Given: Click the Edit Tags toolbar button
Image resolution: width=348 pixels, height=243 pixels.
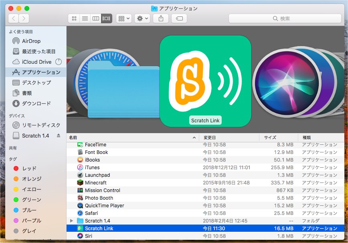Looking at the screenshot, I should (179, 18).
